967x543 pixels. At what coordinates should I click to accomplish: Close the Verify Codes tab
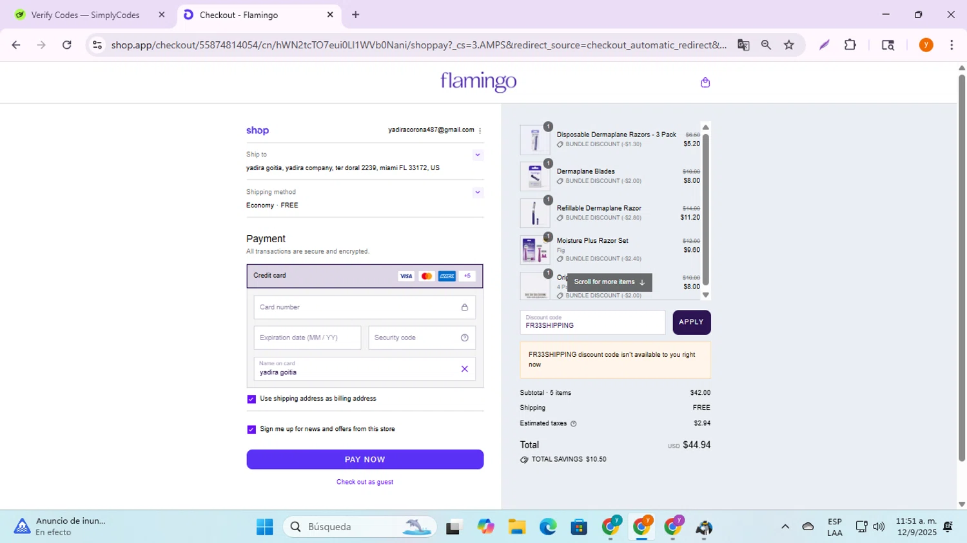pyautogui.click(x=162, y=15)
